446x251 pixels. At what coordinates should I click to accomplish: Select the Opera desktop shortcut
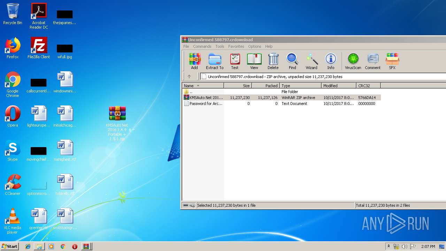tap(13, 116)
